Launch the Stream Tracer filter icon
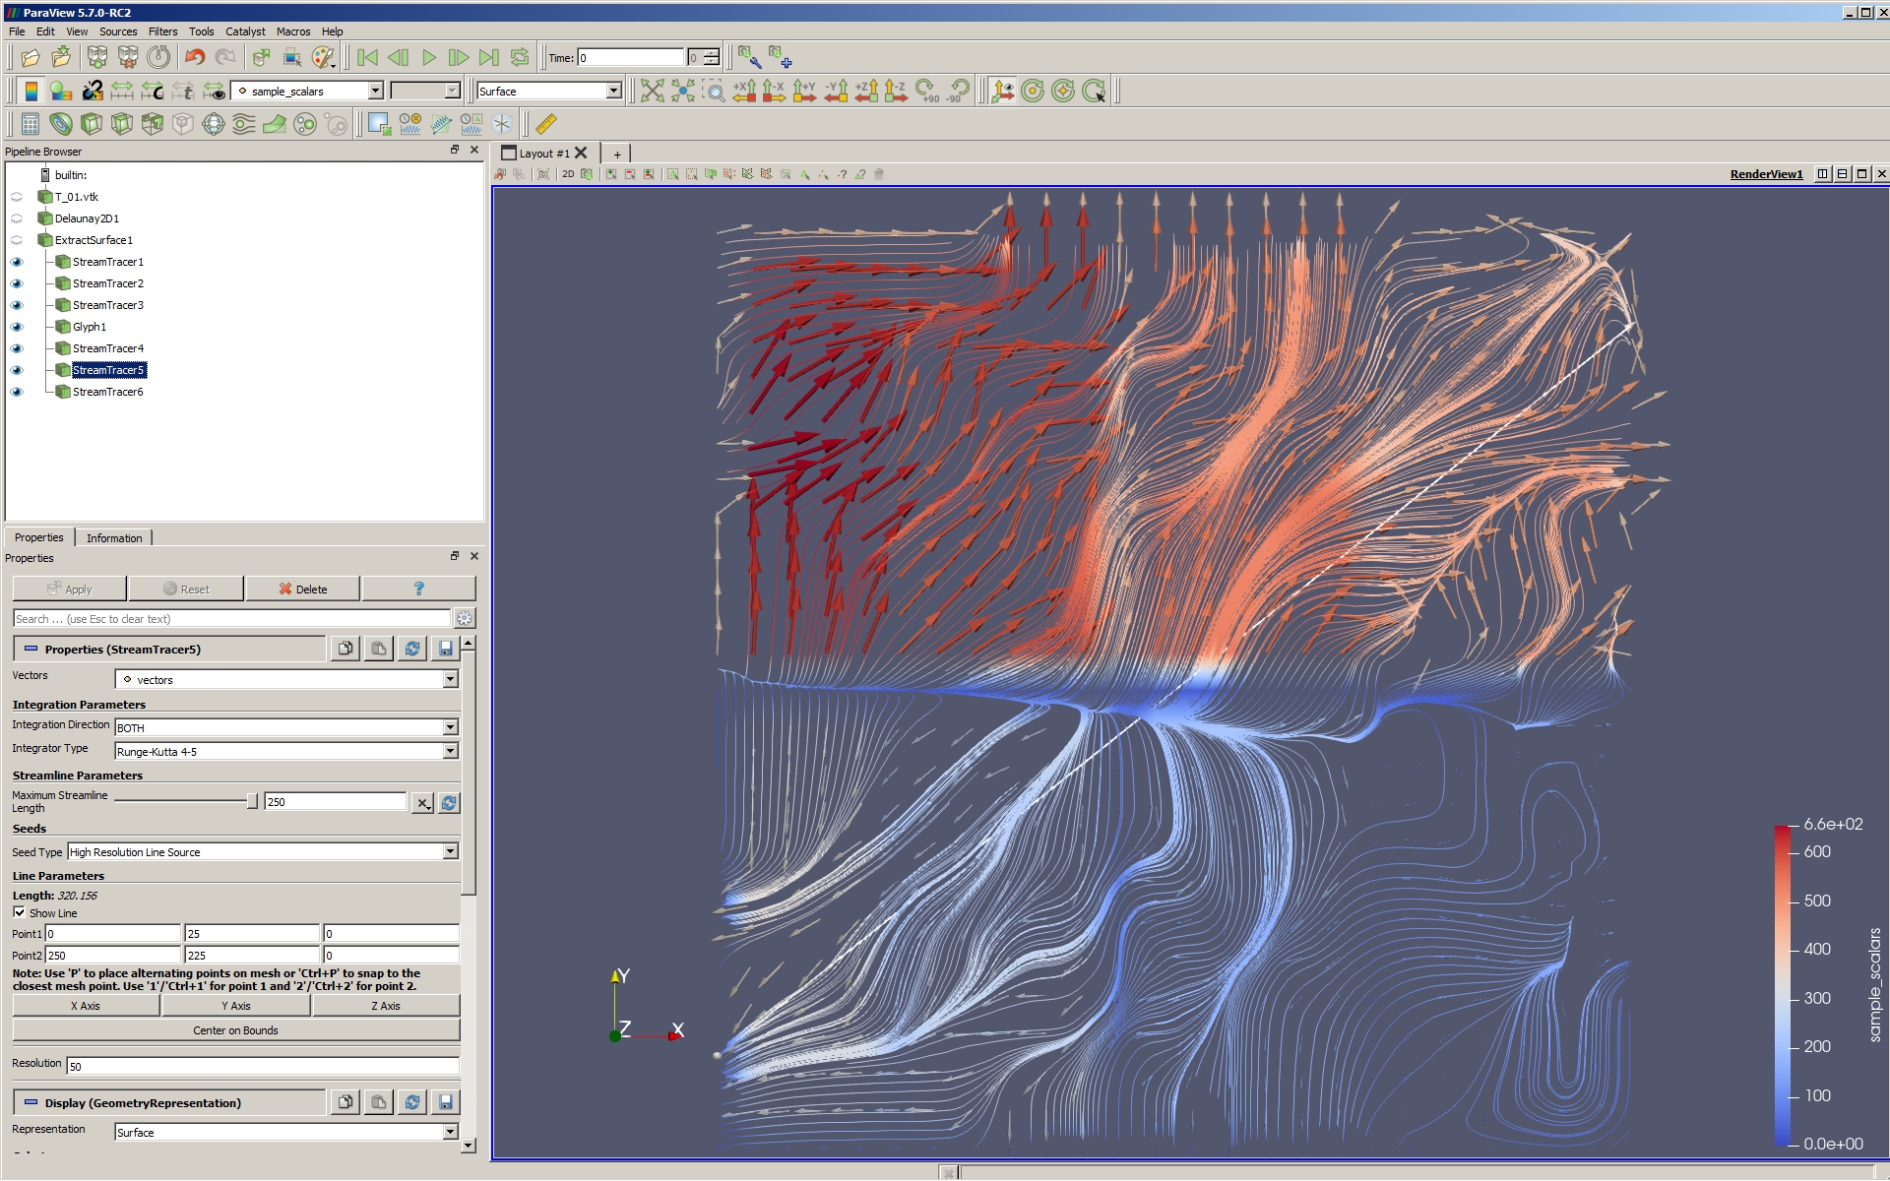 [242, 123]
